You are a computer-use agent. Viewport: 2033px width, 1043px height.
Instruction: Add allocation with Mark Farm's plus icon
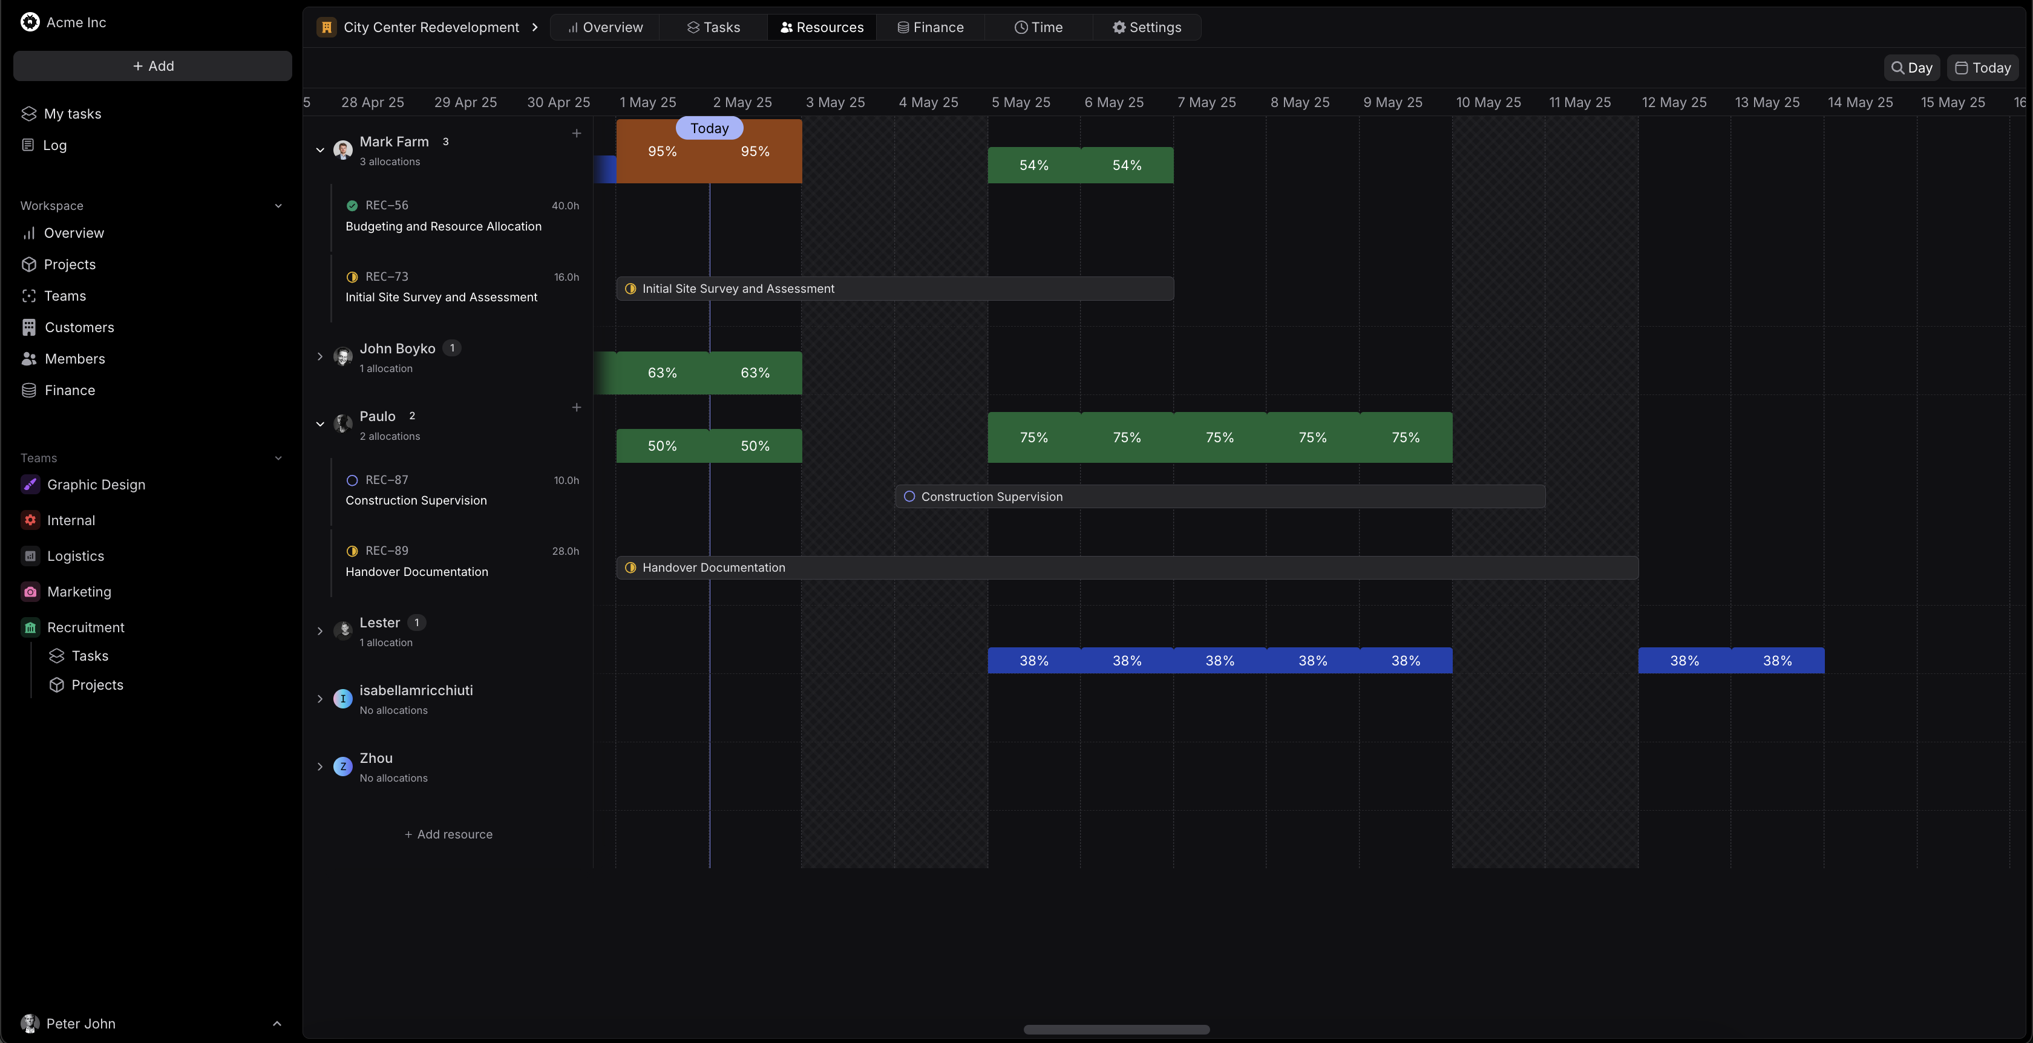coord(576,133)
